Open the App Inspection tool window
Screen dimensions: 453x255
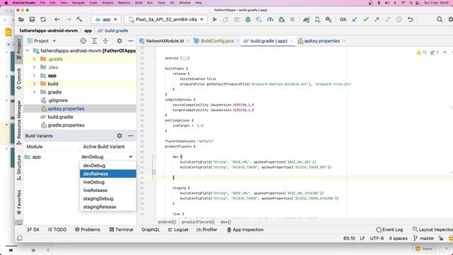[245, 229]
